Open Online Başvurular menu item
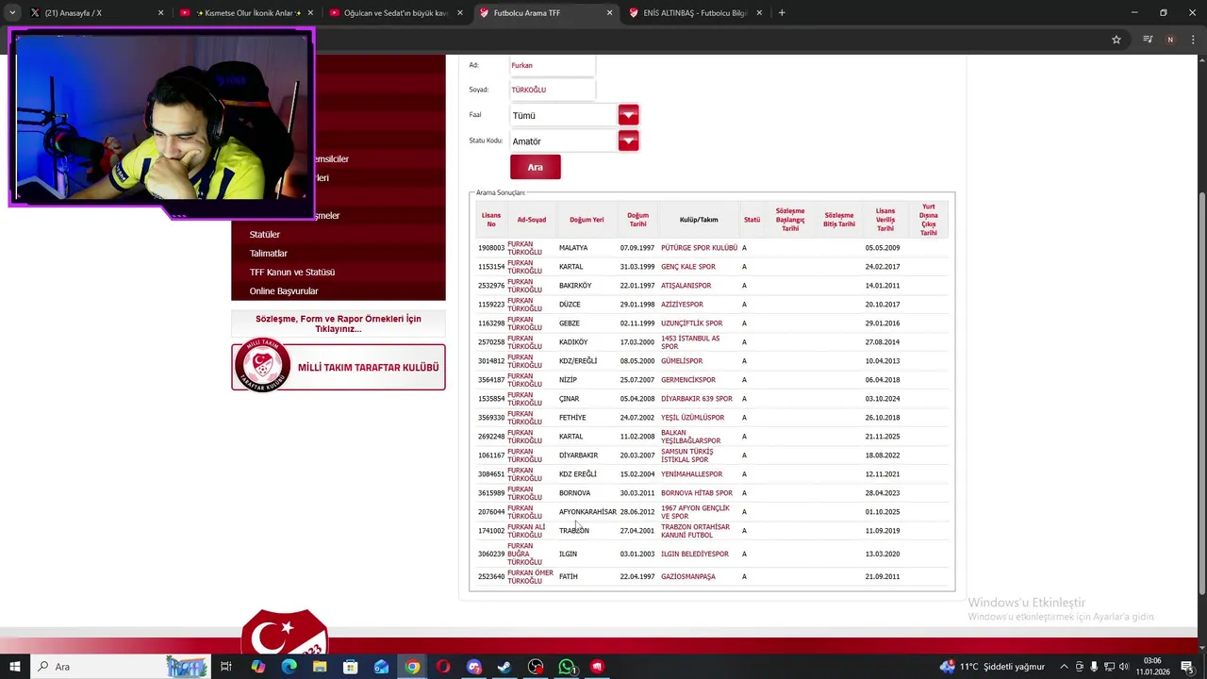This screenshot has width=1207, height=679. click(x=284, y=291)
